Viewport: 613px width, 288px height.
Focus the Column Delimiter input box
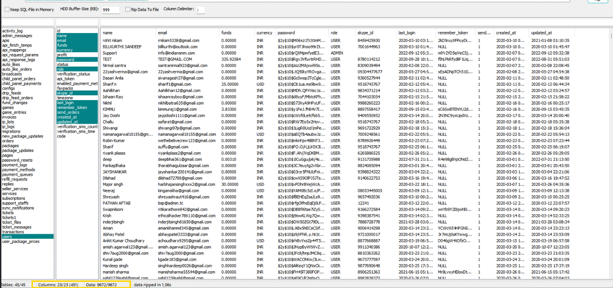[x=201, y=10]
